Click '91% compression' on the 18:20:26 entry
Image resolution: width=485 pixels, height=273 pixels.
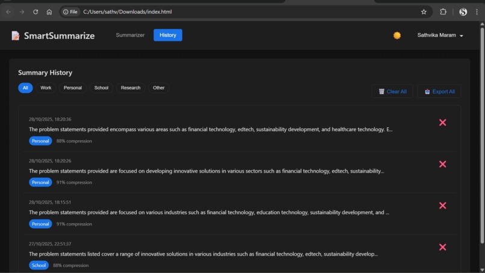pos(74,182)
